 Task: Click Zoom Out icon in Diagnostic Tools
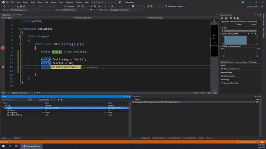click(x=234, y=18)
